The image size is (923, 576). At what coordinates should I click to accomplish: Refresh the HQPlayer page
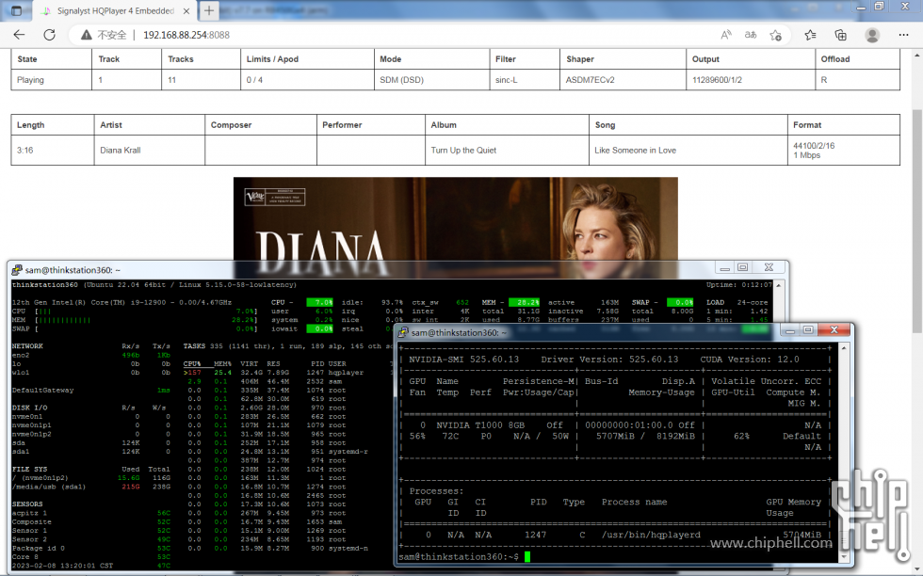(x=49, y=35)
